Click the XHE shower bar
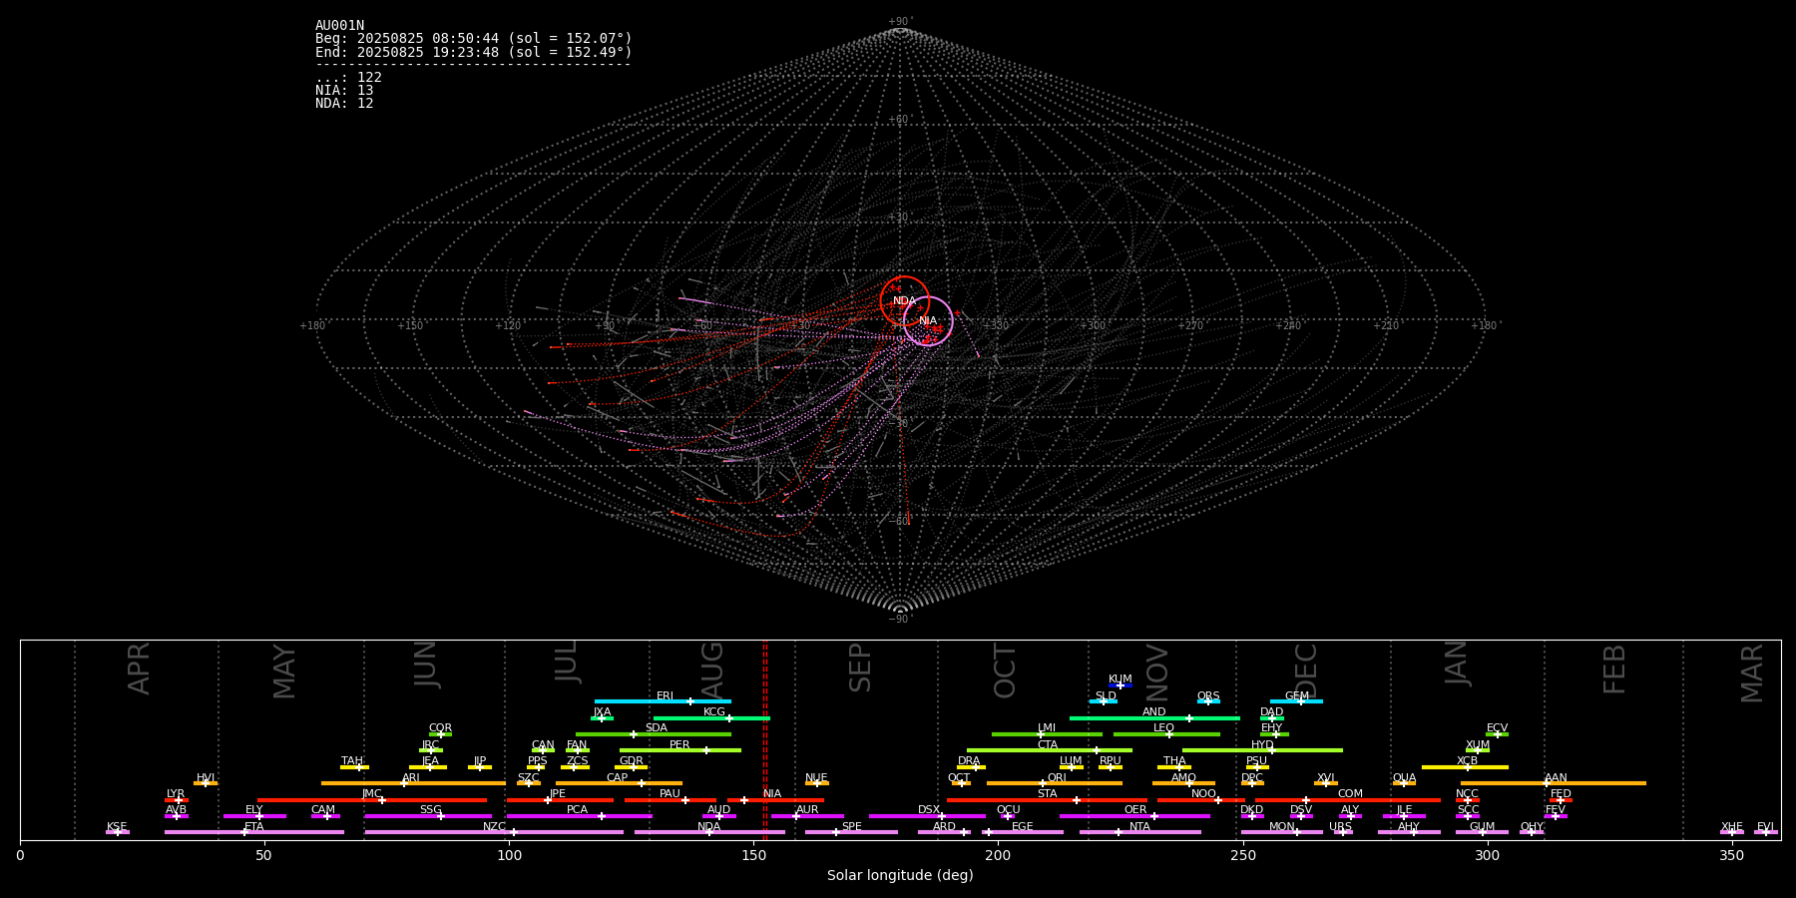This screenshot has height=898, width=1796. click(x=1732, y=832)
